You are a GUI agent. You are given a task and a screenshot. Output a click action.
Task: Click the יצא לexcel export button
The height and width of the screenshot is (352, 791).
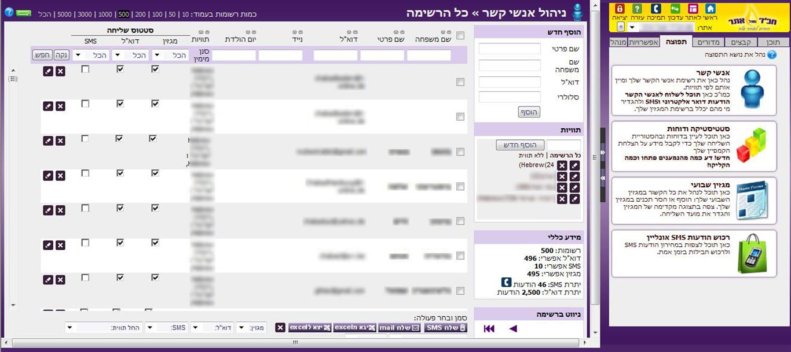(x=310, y=328)
